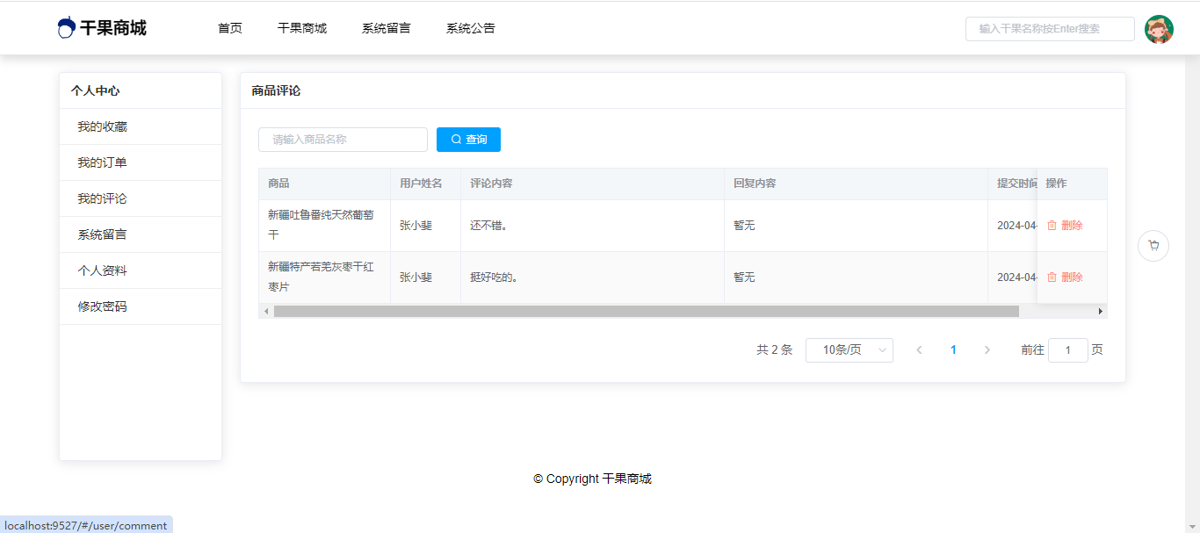Image resolution: width=1200 pixels, height=533 pixels.
Task: Go to the next page arrow
Action: pyautogui.click(x=987, y=350)
